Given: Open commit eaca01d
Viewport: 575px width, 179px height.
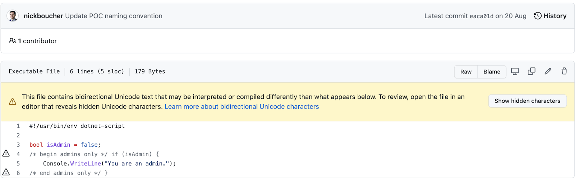Looking at the screenshot, I should click(x=482, y=16).
